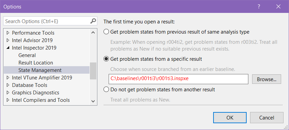The width and height of the screenshot is (289, 130).
Task: Expand the Database Tools node
Action: [8, 85]
